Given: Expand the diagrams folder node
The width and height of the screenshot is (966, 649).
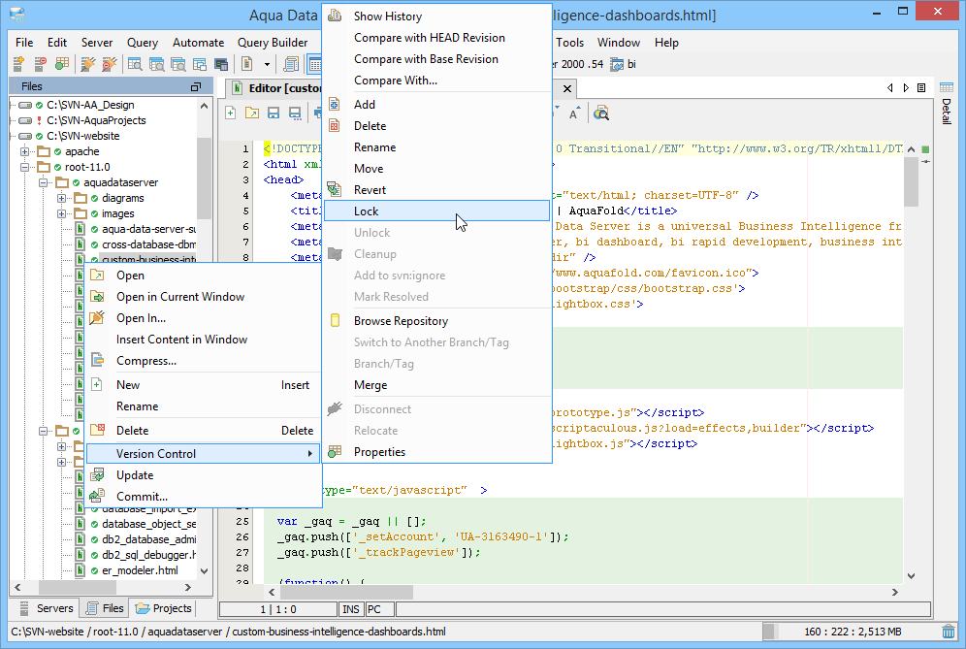Looking at the screenshot, I should tap(62, 198).
